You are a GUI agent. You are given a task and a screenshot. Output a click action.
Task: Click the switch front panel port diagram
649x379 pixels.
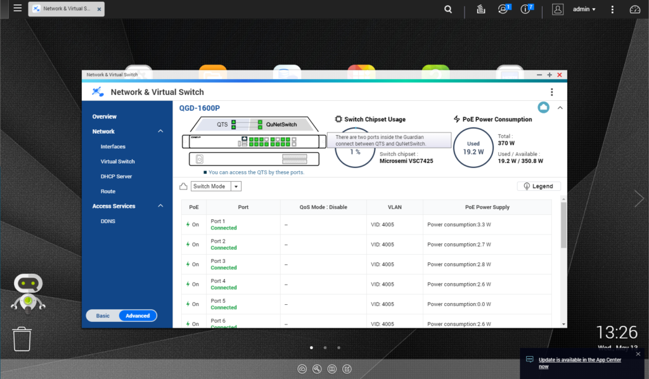(x=254, y=141)
